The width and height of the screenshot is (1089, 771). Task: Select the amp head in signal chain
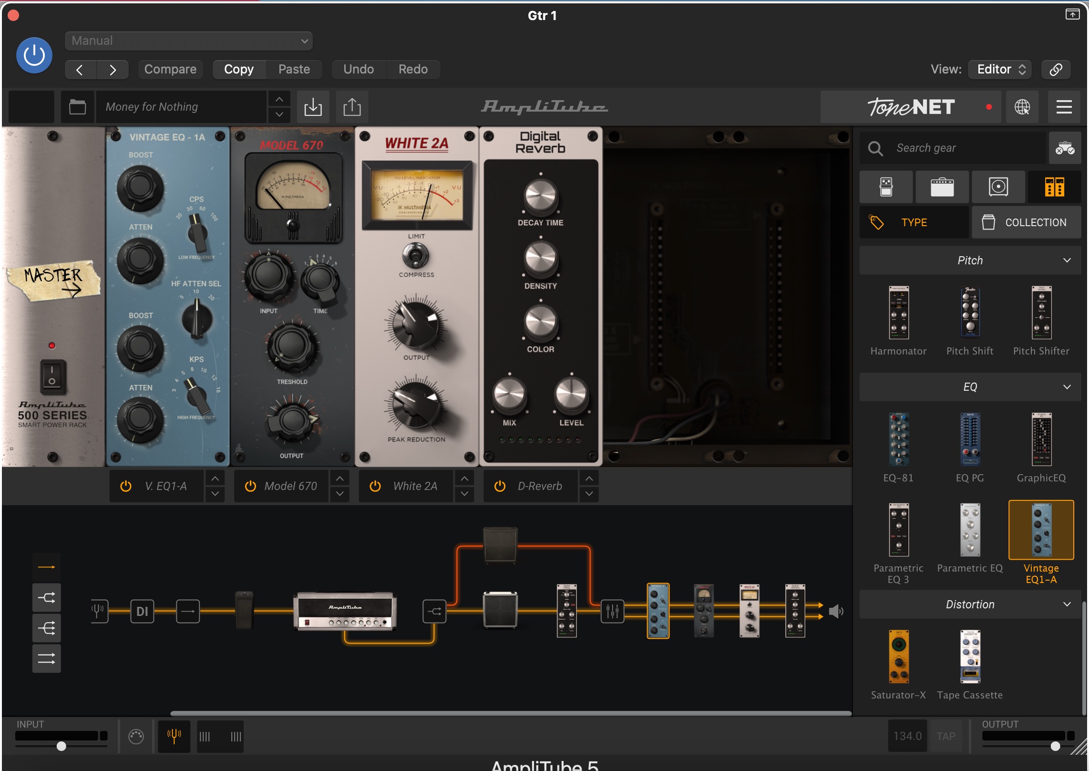pos(345,611)
